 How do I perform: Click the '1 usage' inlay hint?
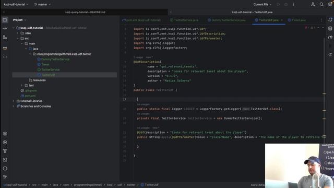click(x=138, y=57)
